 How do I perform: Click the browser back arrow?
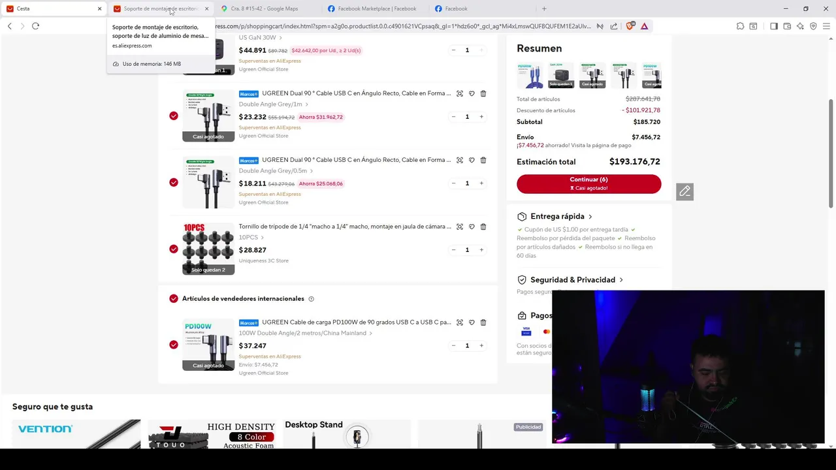point(10,26)
